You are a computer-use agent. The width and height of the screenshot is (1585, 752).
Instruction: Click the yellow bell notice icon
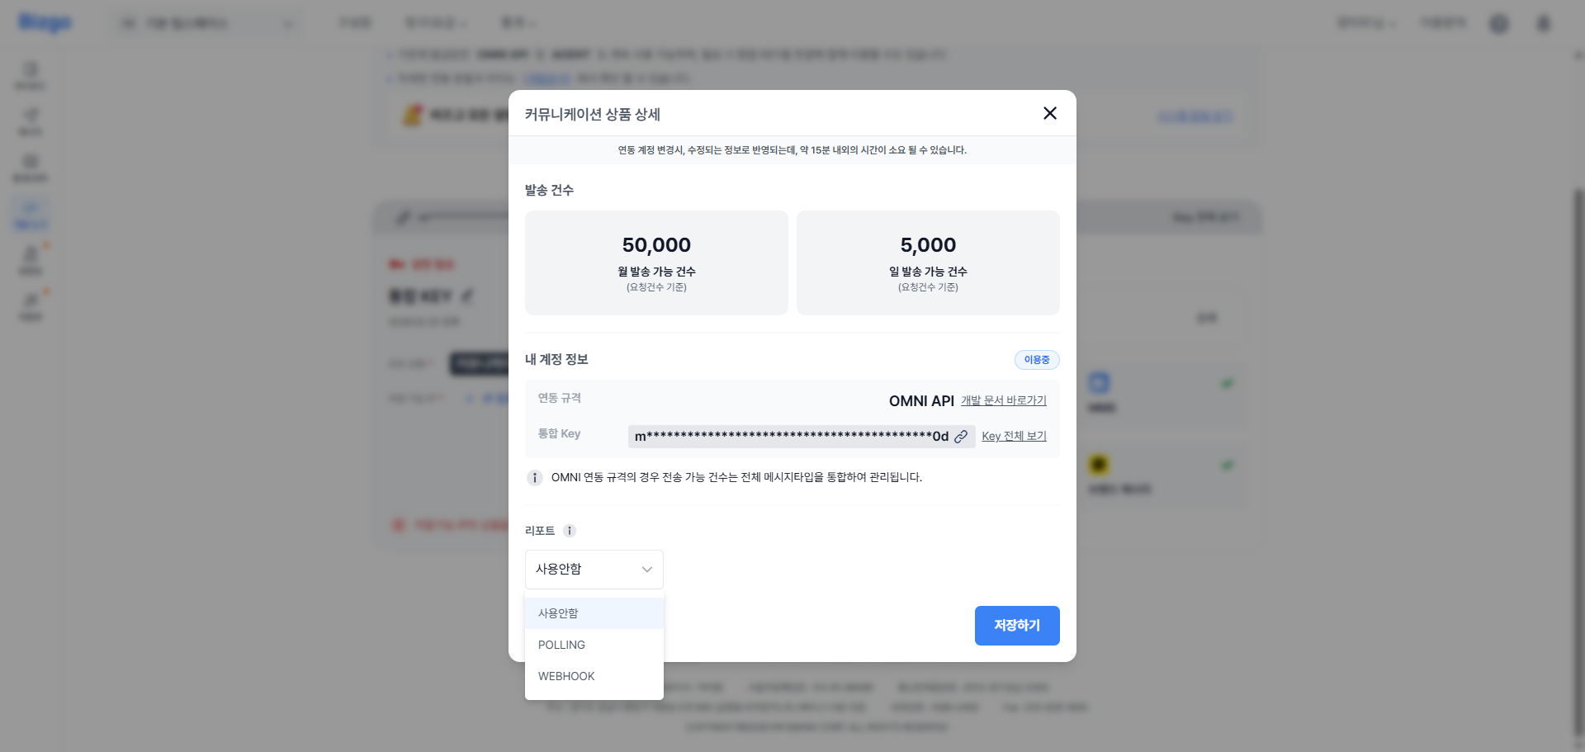point(412,116)
